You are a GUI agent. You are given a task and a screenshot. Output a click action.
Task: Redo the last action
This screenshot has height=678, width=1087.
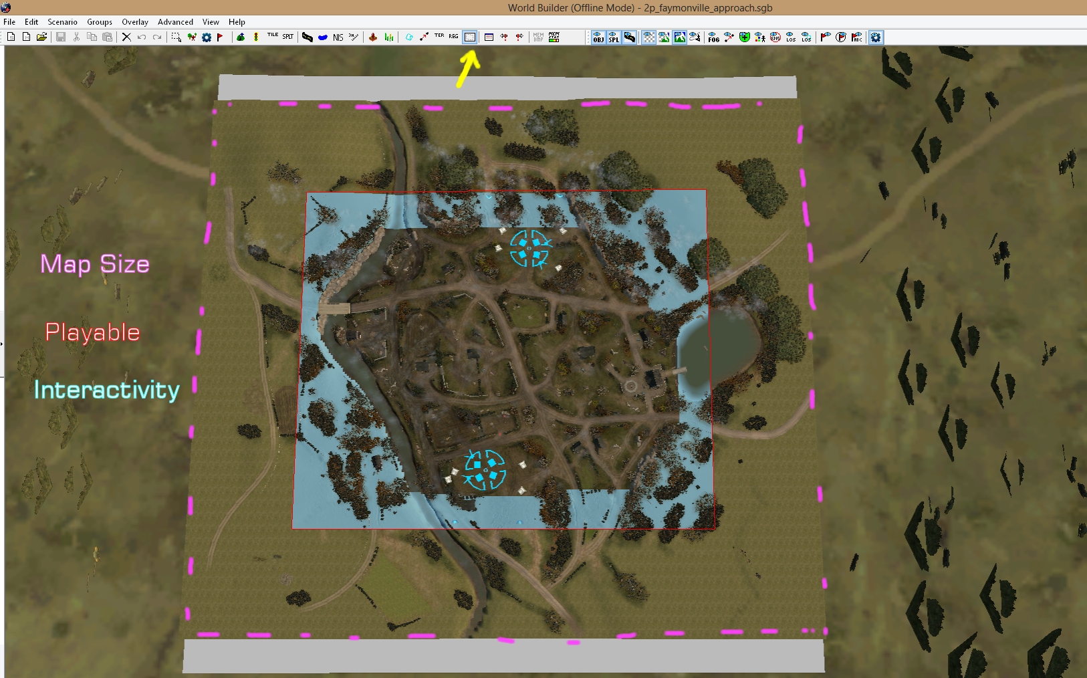coord(157,37)
